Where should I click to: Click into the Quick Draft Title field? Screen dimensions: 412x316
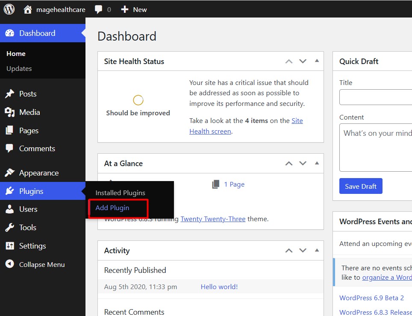375,97
